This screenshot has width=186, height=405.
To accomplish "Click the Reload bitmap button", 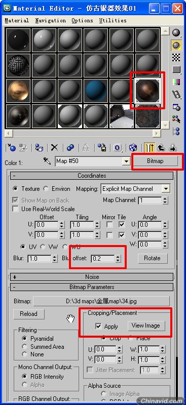I will pyautogui.click(x=29, y=314).
